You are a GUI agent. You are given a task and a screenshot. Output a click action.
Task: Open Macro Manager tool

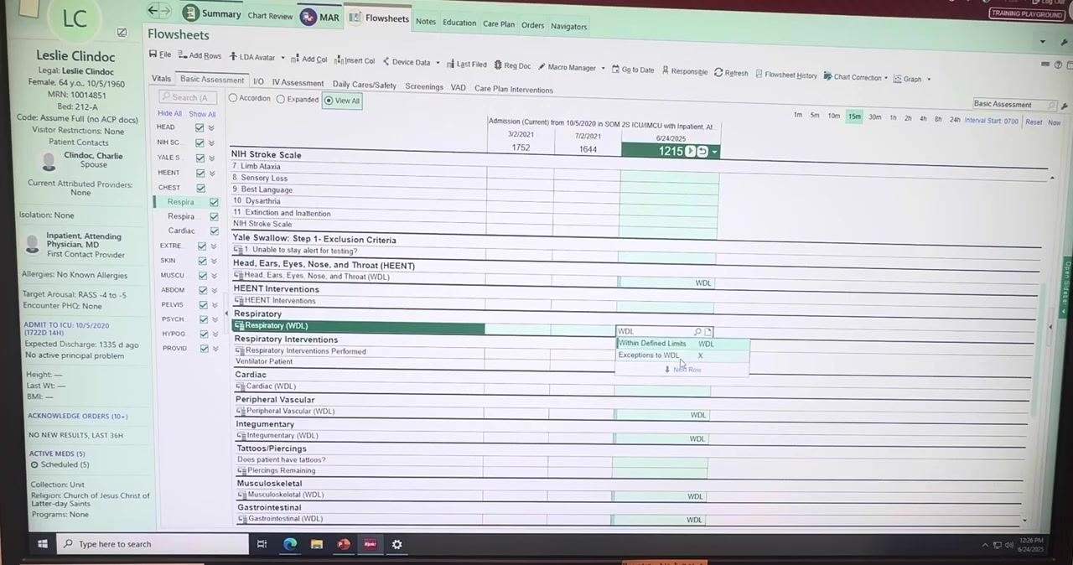(567, 67)
